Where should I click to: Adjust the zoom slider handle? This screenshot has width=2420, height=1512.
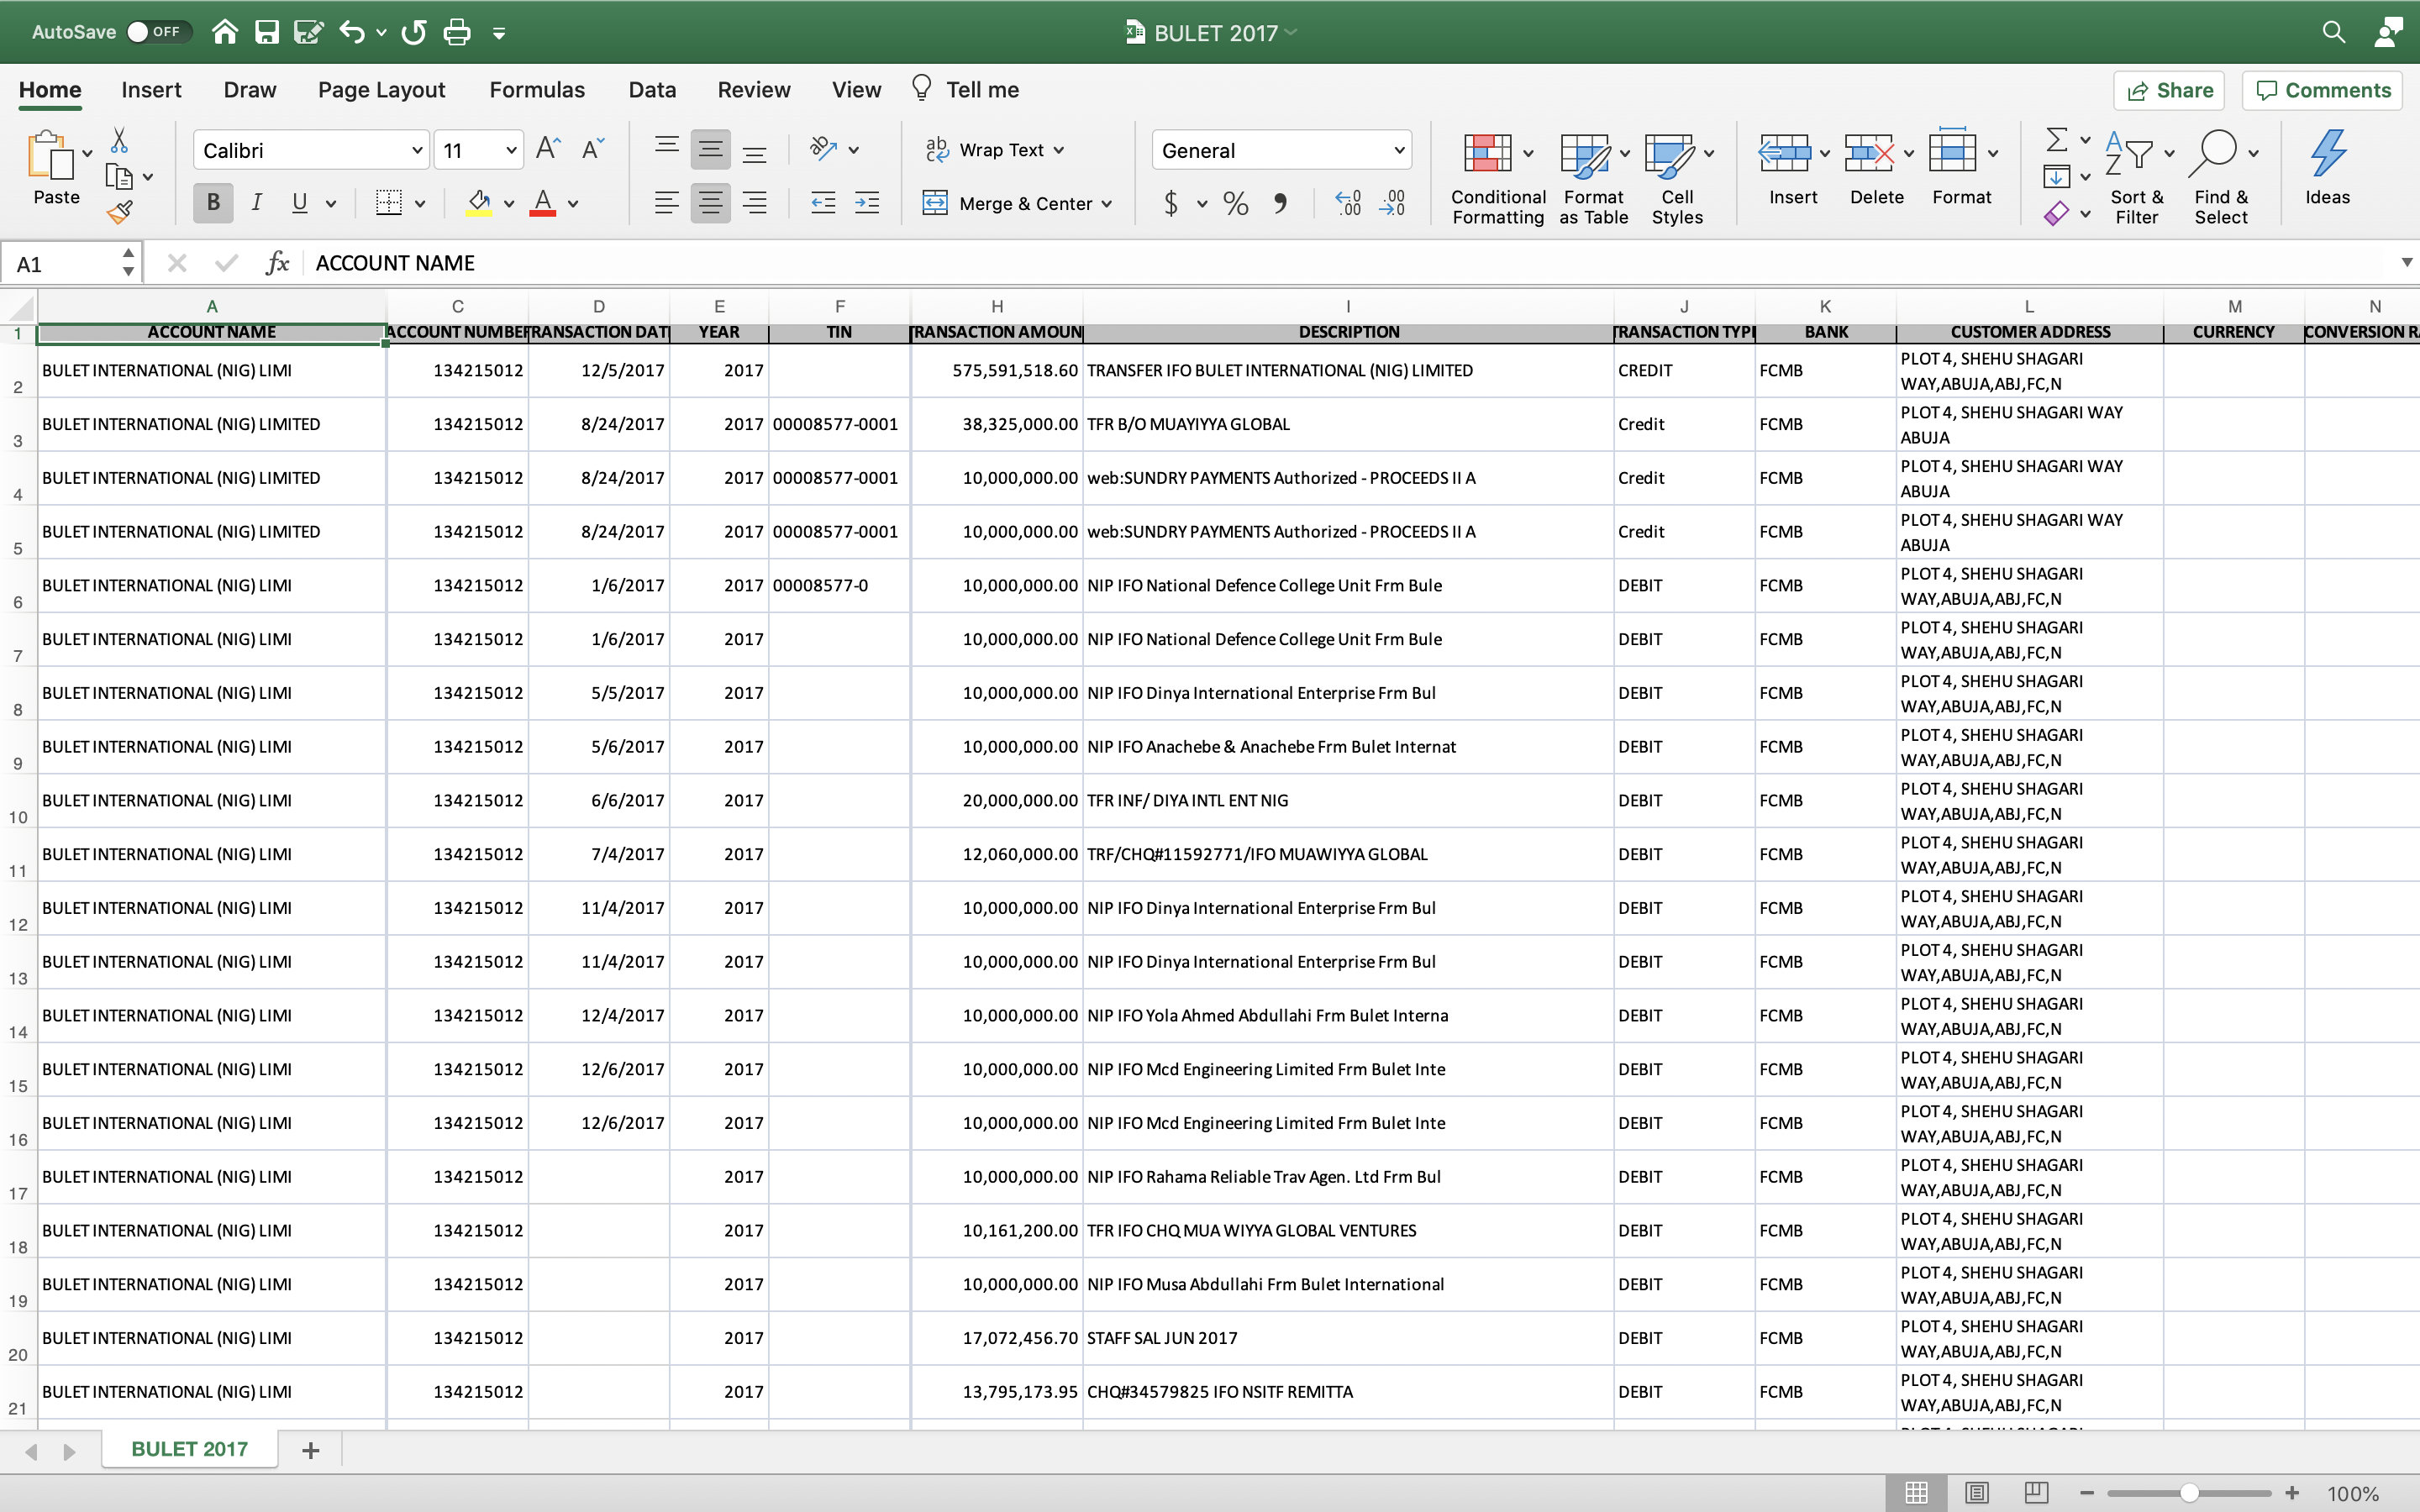(2189, 1493)
